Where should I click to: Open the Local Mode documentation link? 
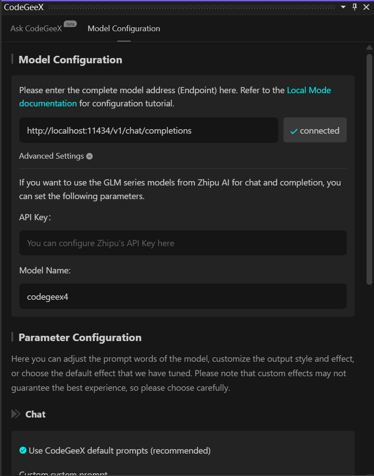tap(175, 97)
